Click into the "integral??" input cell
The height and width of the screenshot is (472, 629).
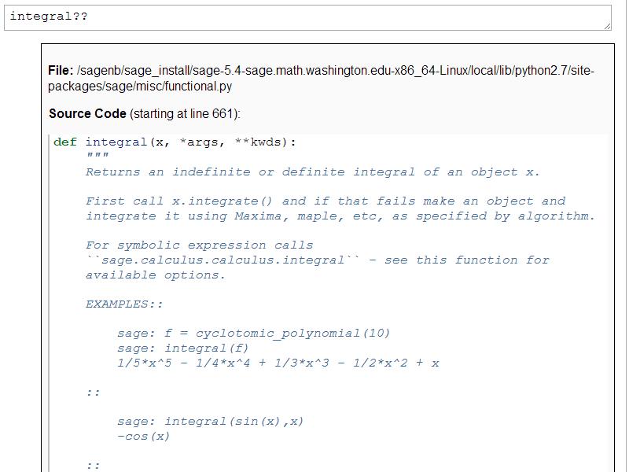tap(307, 17)
